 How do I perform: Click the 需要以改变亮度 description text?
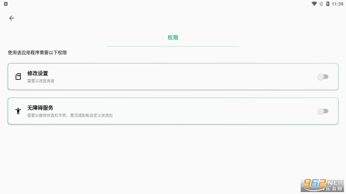coord(41,81)
